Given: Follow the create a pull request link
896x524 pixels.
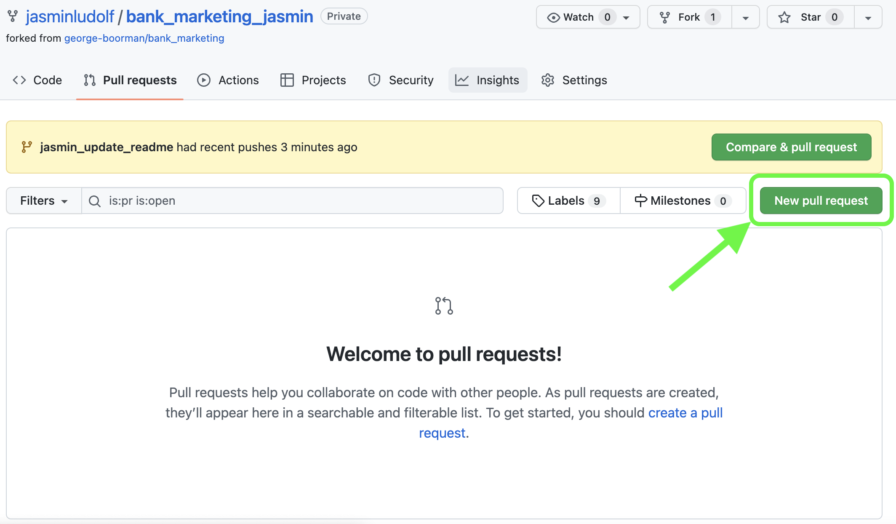Looking at the screenshot, I should point(685,413).
